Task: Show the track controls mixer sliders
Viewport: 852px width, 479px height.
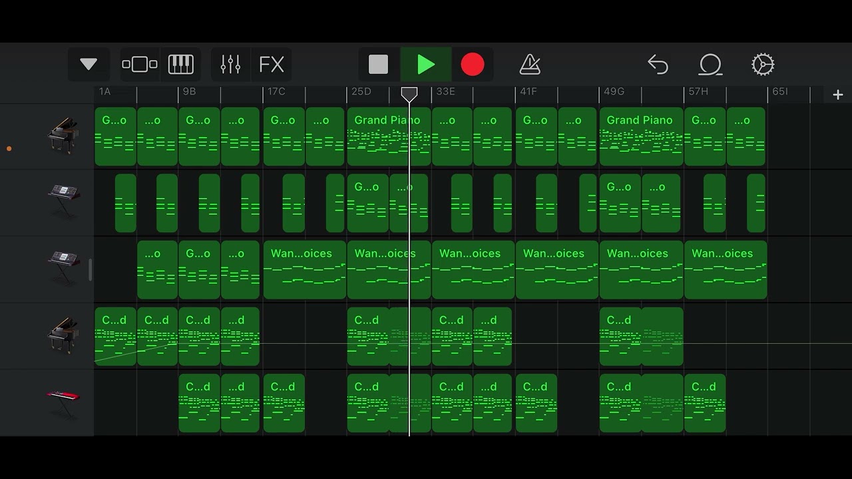Action: click(x=230, y=65)
